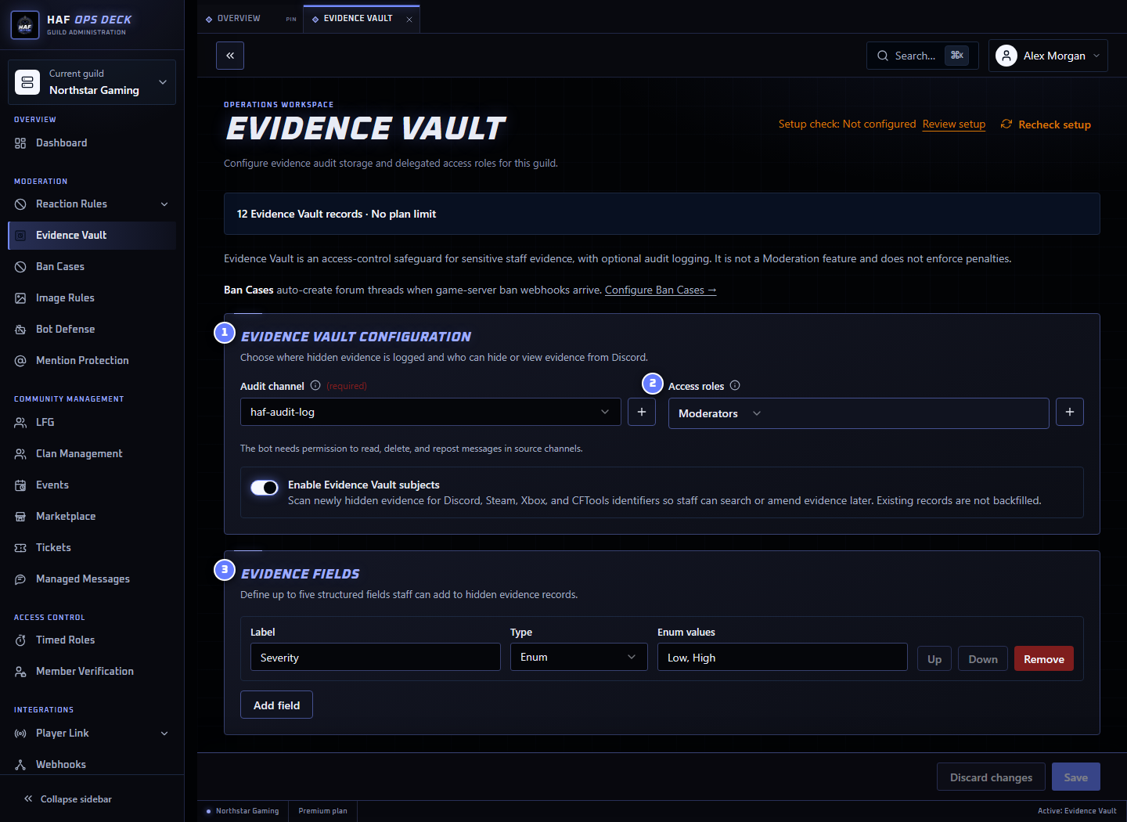
Task: Click the Severity label input field
Action: (376, 657)
